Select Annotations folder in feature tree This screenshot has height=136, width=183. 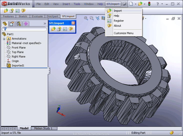(19, 39)
